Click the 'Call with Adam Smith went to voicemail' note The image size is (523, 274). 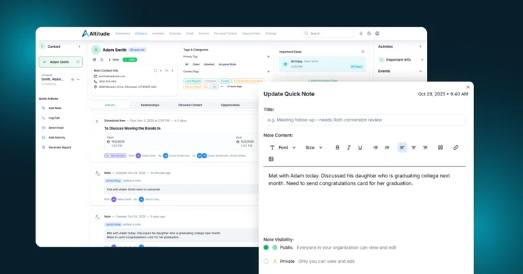coord(182,189)
